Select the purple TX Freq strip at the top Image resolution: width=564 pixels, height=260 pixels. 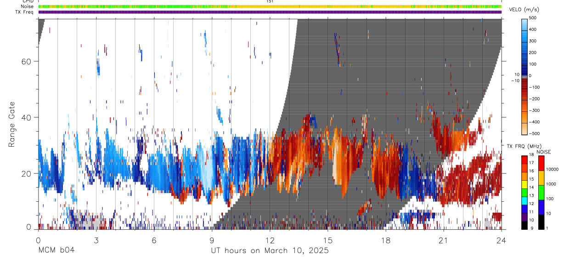pyautogui.click(x=270, y=12)
